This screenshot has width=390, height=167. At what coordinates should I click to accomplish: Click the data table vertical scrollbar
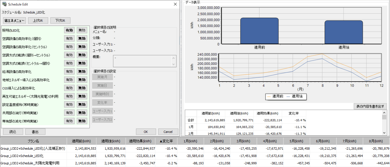(x=384, y=123)
